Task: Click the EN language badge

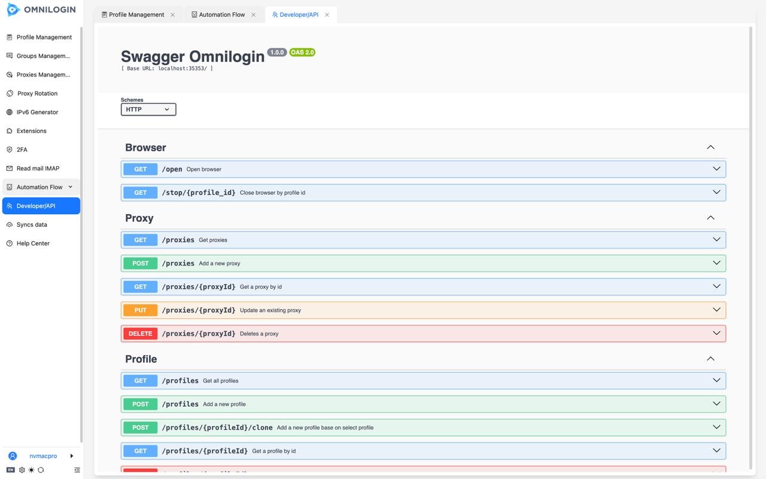Action: coord(10,470)
